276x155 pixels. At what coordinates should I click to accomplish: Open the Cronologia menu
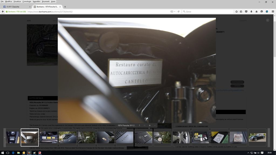27,1
